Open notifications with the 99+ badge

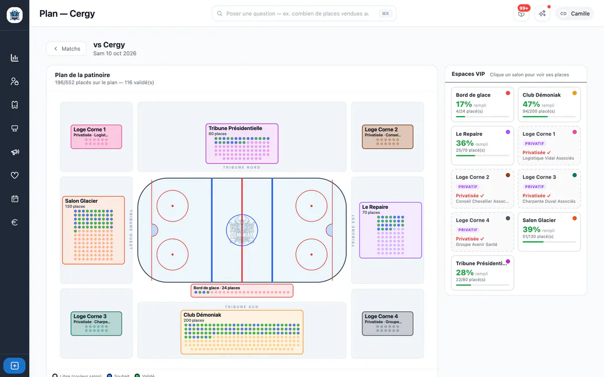point(521,13)
